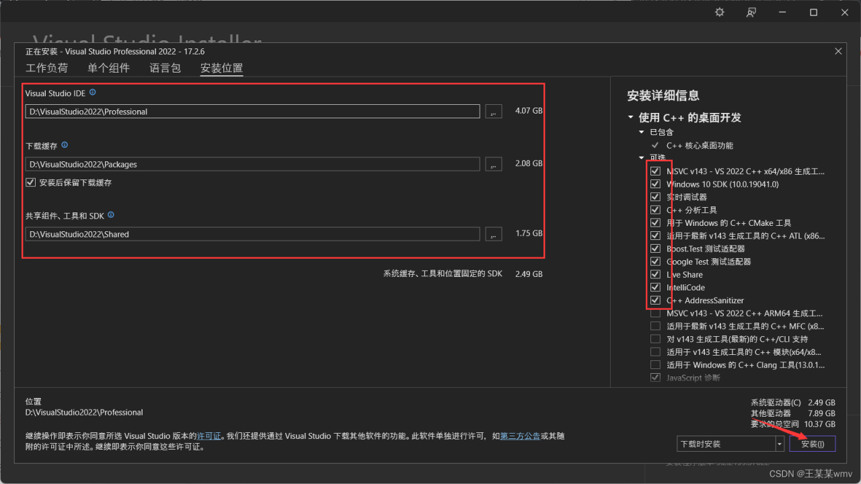The width and height of the screenshot is (861, 484).
Task: Uncheck the IntelliCode component
Action: [655, 287]
